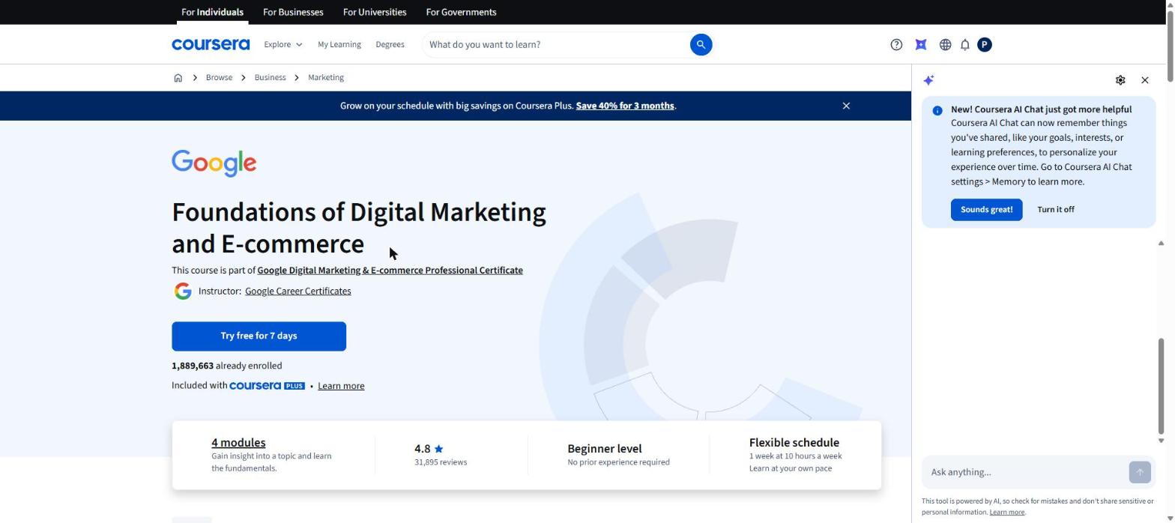Click the chat panel scrollbar thumb
The image size is (1175, 523).
[x=1162, y=386]
